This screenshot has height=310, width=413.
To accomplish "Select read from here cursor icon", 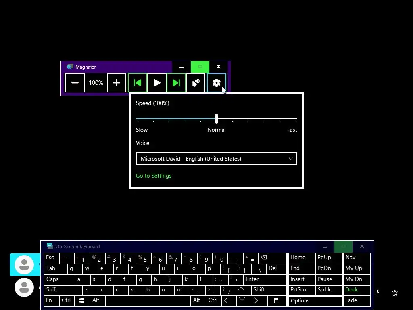I will coord(196,83).
